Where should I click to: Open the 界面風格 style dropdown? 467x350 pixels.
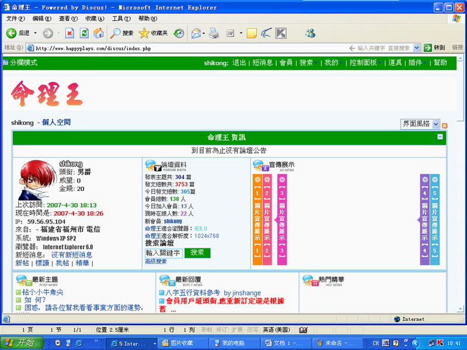(x=419, y=124)
